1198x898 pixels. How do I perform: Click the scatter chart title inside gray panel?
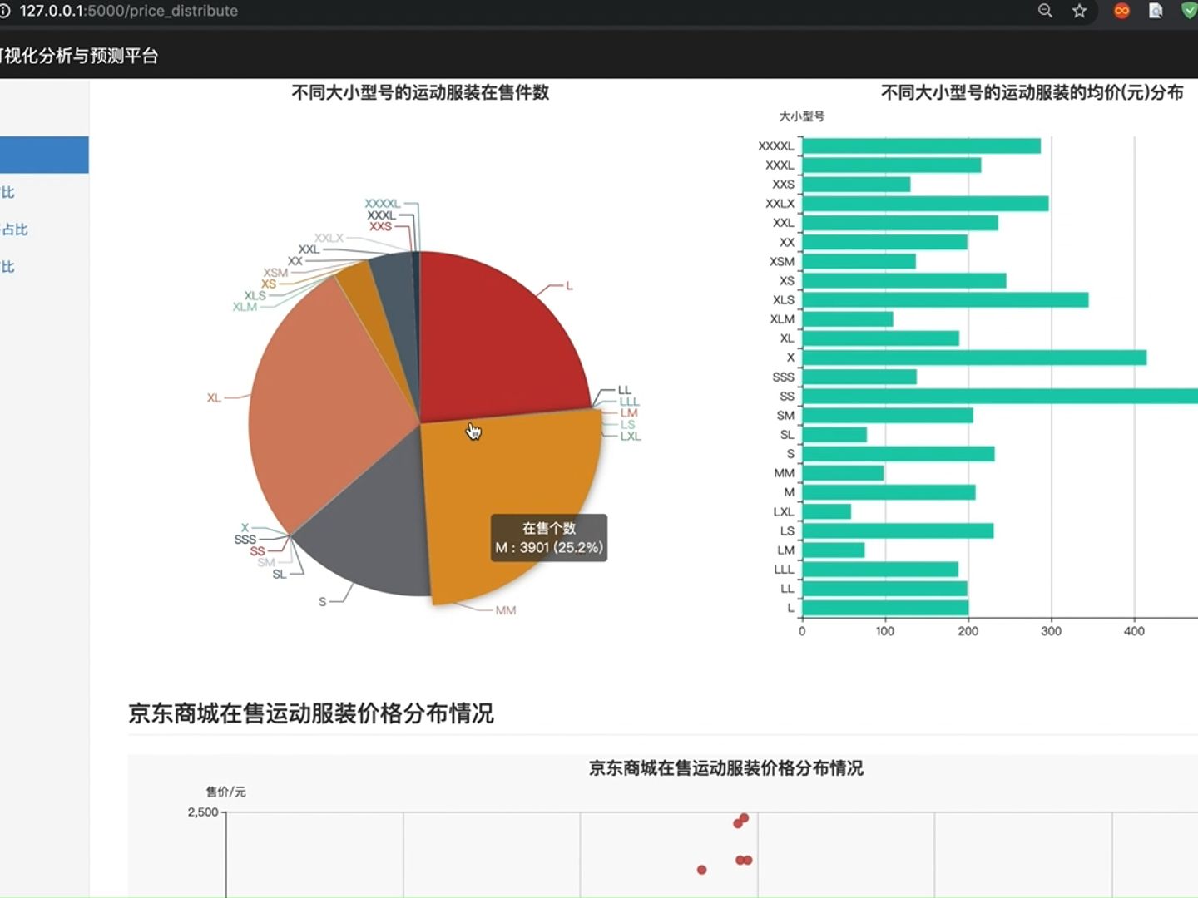[x=726, y=768]
